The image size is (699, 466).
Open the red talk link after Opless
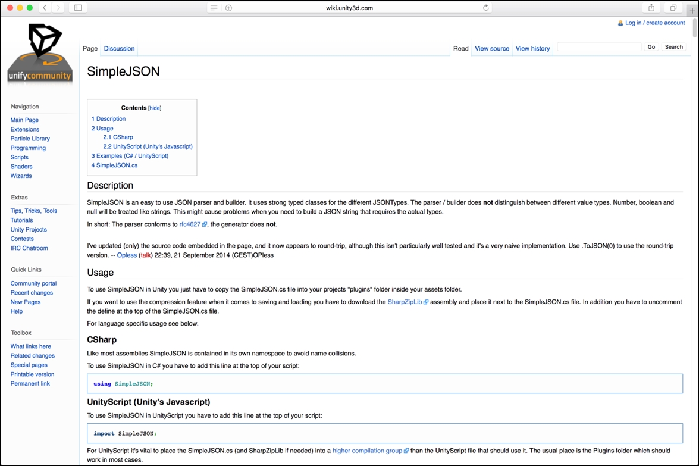pos(146,255)
